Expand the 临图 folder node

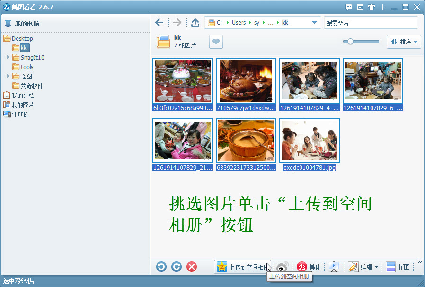pyautogui.click(x=8, y=76)
